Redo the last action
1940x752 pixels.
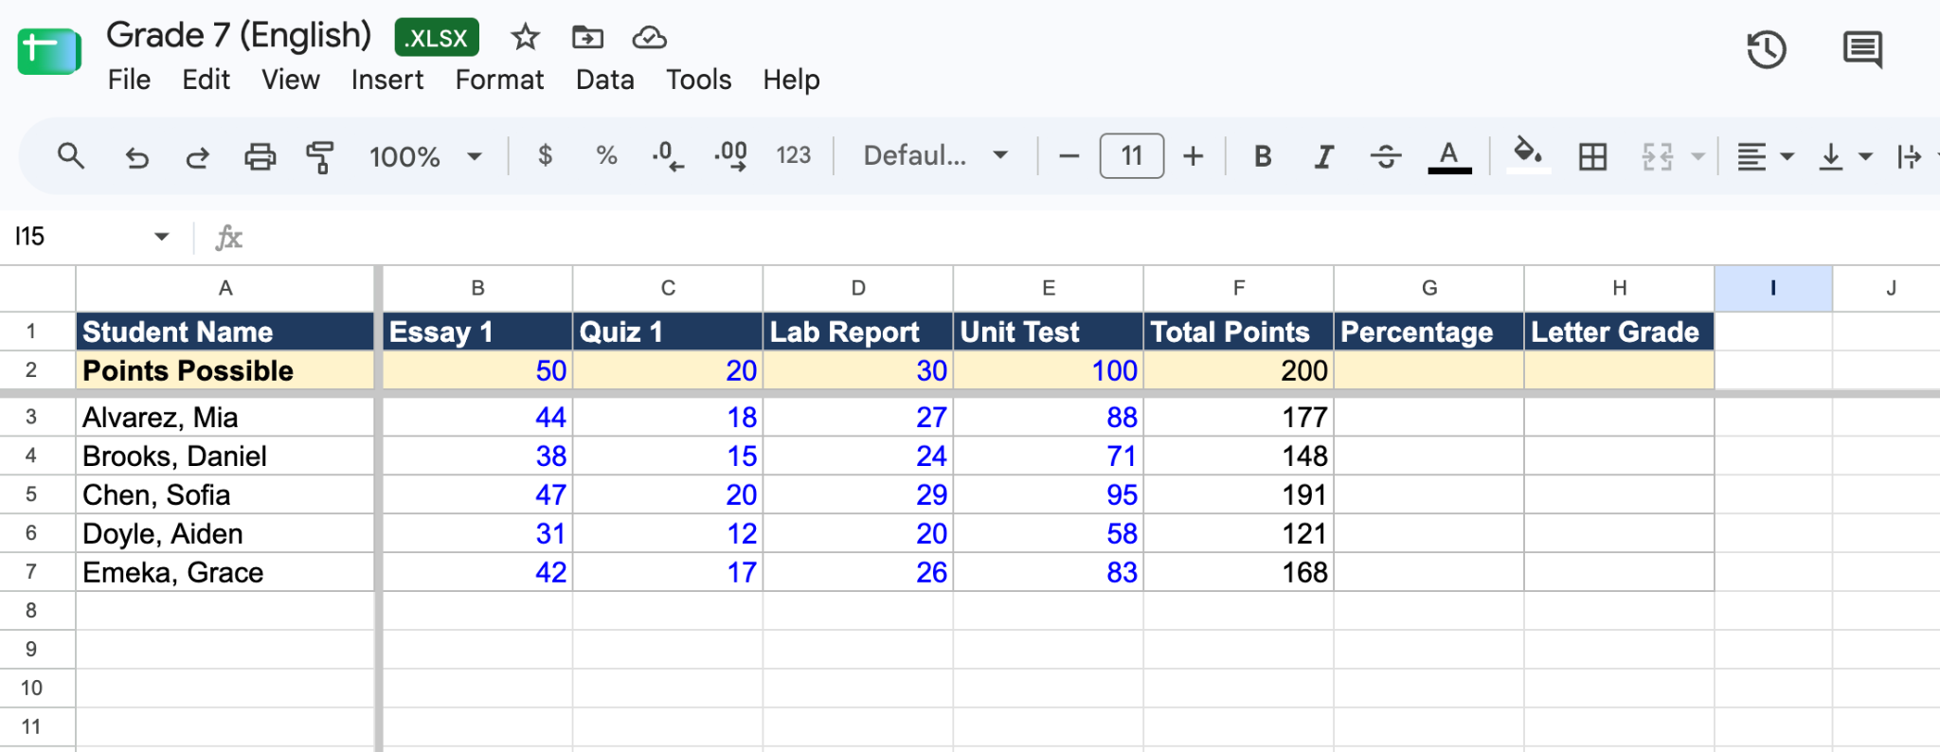(197, 156)
